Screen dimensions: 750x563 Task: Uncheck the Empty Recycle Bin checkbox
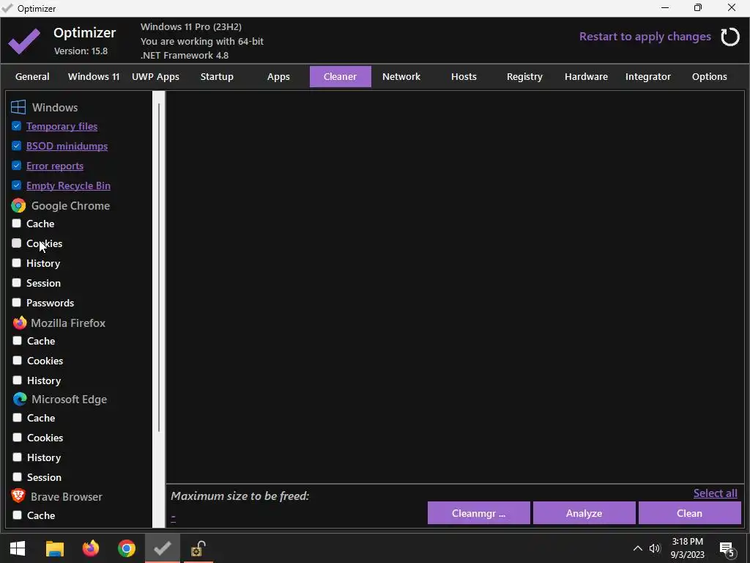coord(16,185)
